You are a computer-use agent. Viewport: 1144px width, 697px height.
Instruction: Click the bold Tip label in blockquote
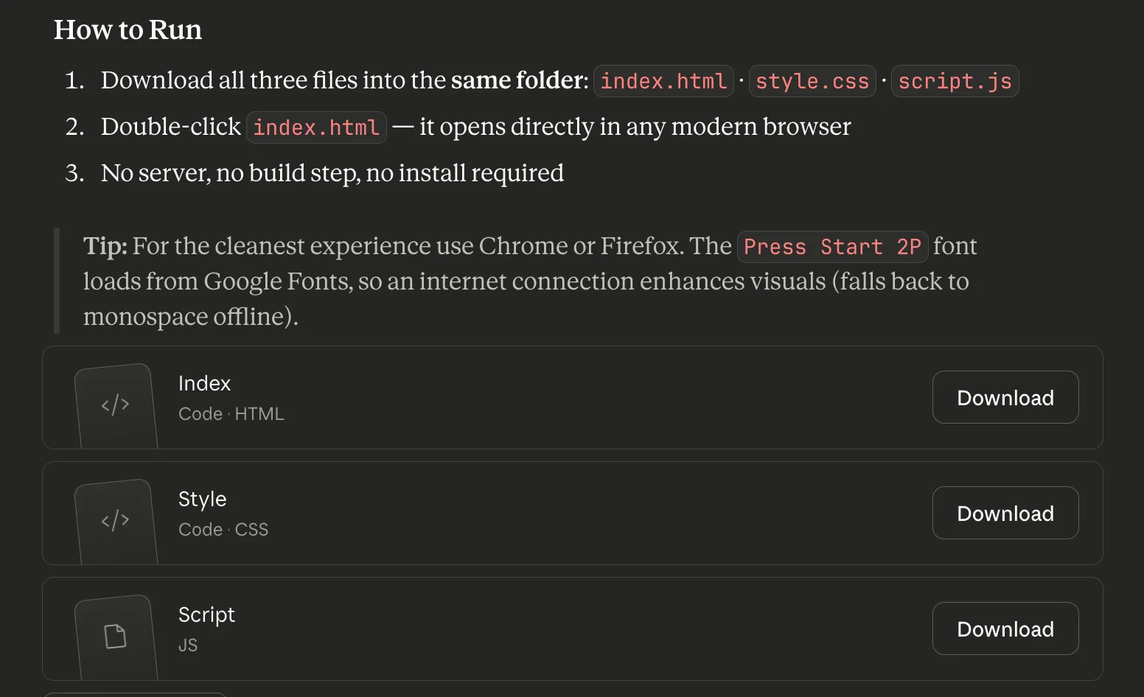[x=105, y=246]
